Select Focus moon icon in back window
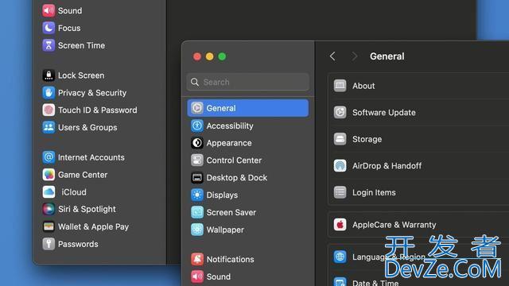Image resolution: width=509 pixels, height=286 pixels. 49,28
